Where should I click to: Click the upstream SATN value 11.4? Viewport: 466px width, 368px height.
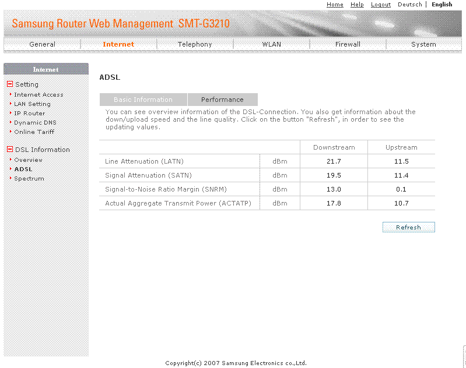[401, 175]
